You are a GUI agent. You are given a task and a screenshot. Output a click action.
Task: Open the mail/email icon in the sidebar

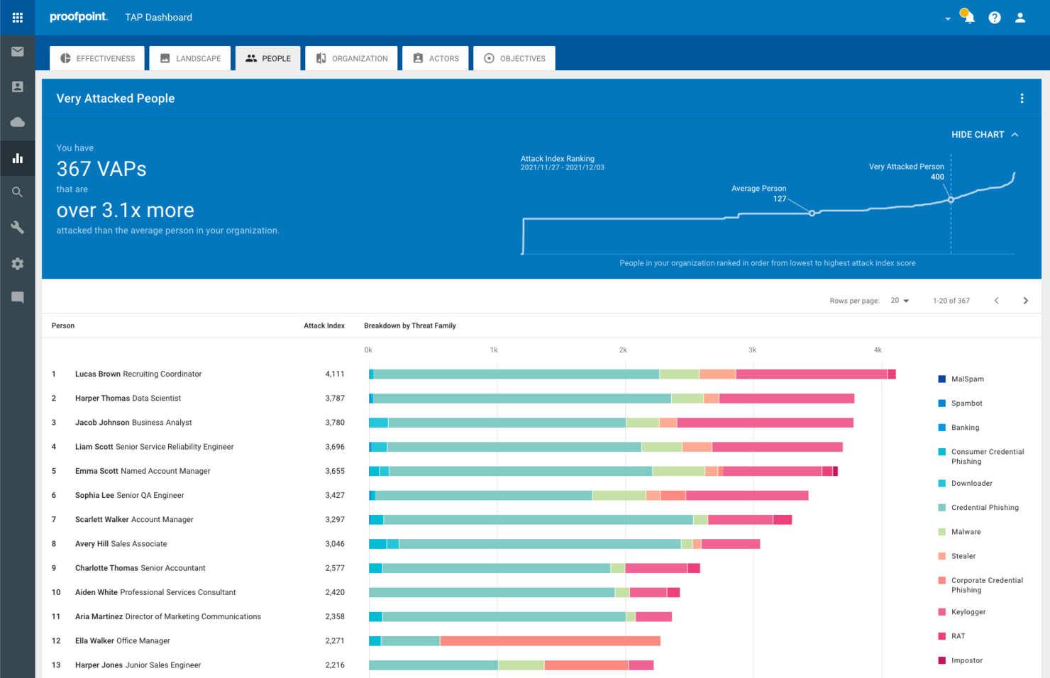pyautogui.click(x=17, y=51)
